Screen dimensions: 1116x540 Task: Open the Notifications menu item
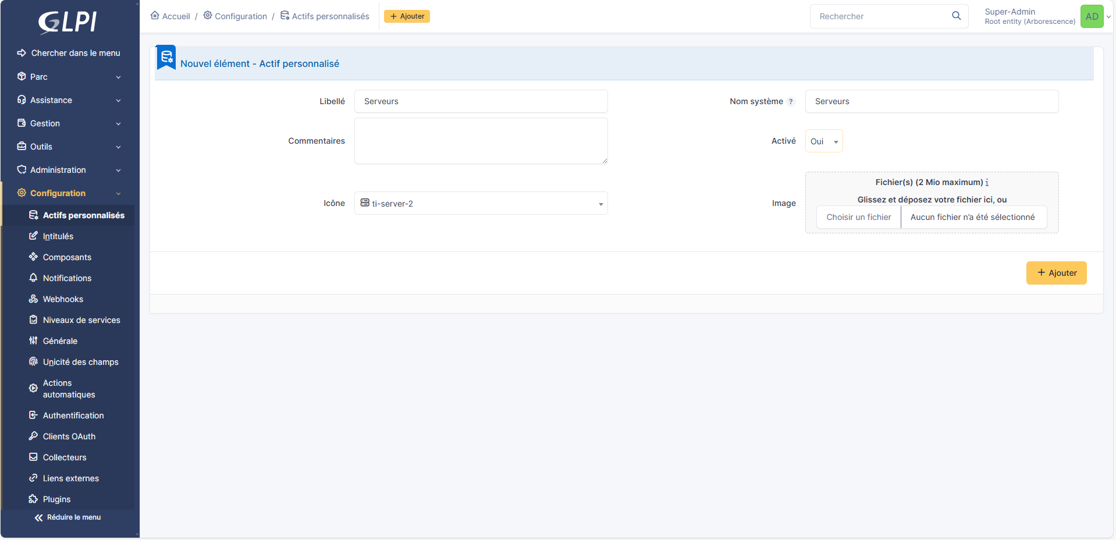point(67,278)
